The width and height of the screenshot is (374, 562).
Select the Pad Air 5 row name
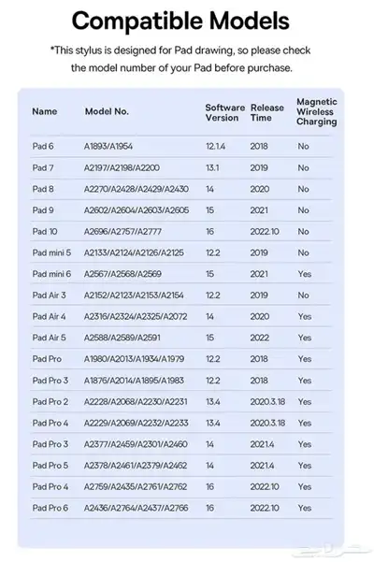(49, 338)
